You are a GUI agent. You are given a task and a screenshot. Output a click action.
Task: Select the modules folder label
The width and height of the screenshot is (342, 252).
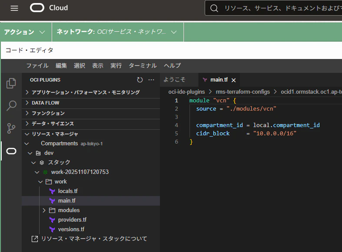click(69, 210)
